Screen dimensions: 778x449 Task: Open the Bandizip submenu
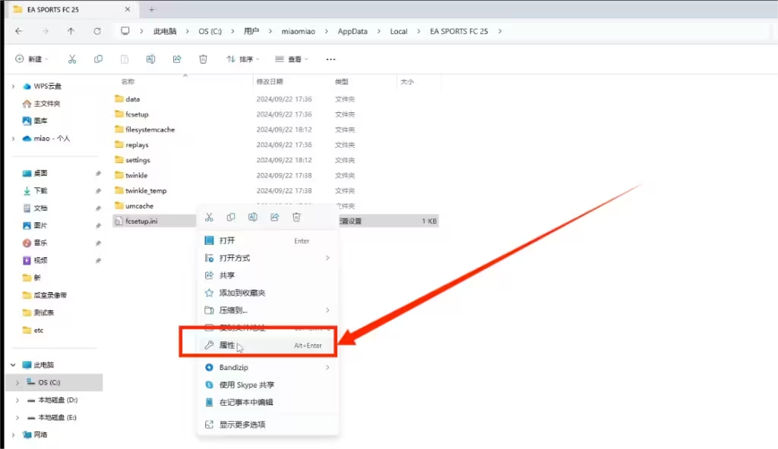point(267,367)
